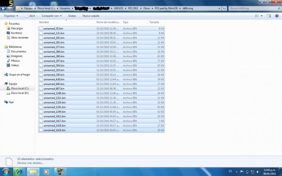Open the Organizar dropdown menu
Screen dimensions: 282x176
coord(11,16)
